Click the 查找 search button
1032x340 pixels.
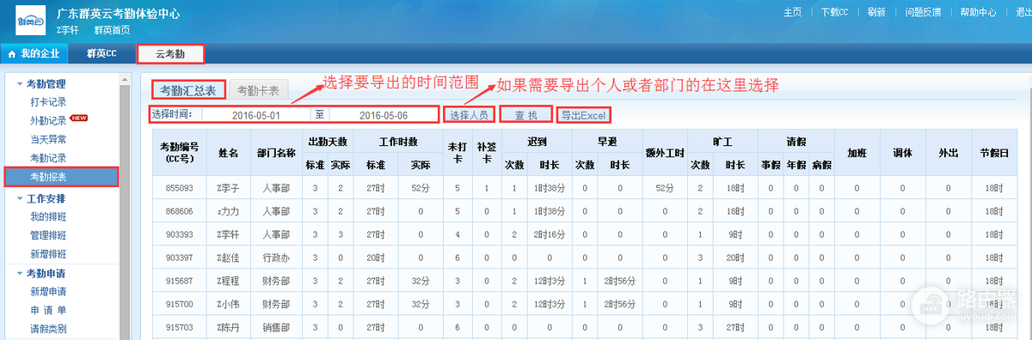[525, 115]
